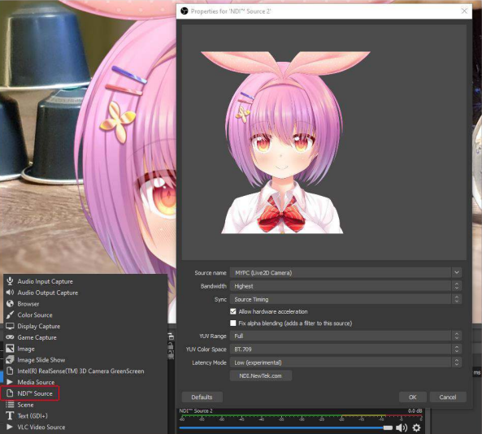Confirm properties with the OK button
This screenshot has height=434, width=482.
(x=413, y=397)
